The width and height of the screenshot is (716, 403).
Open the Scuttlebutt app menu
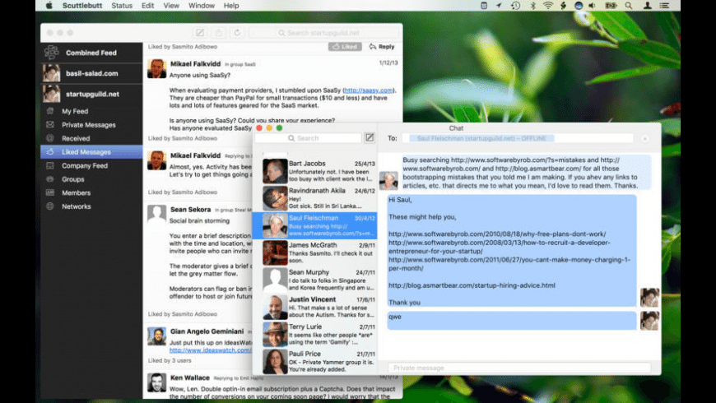(x=82, y=6)
